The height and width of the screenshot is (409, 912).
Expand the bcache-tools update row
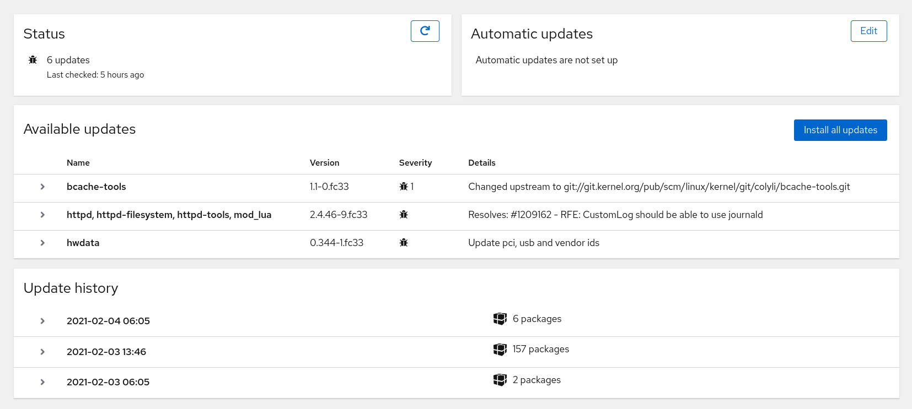coord(42,187)
